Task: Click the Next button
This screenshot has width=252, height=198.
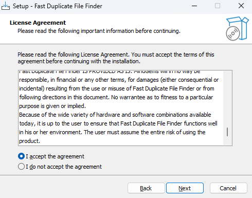Action: pos(185,188)
